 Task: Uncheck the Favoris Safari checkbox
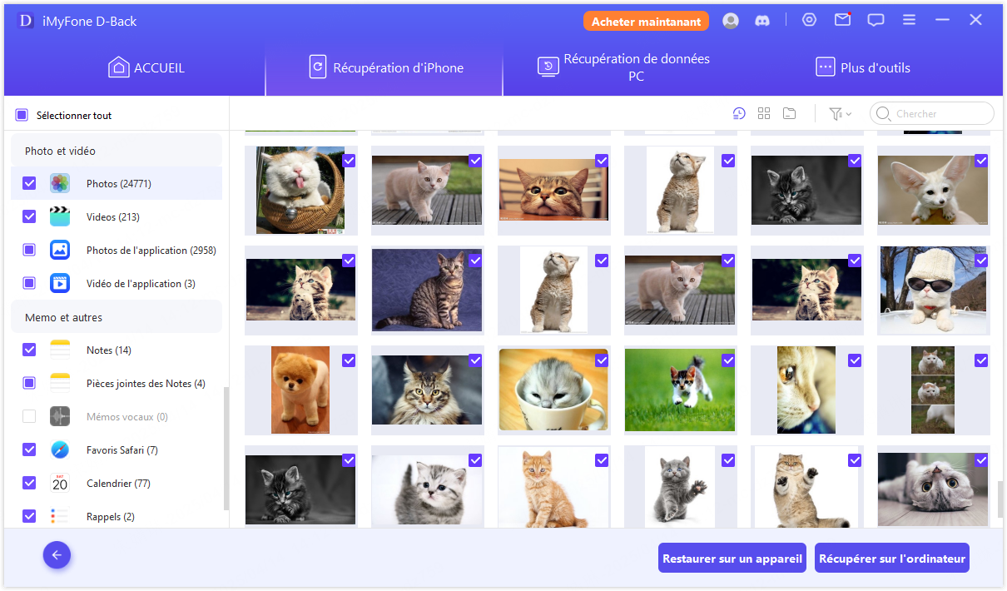click(x=29, y=449)
